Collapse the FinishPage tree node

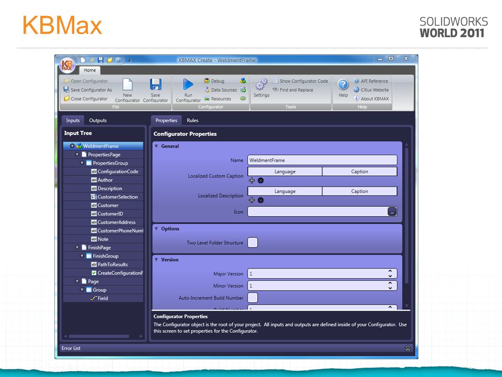click(x=77, y=248)
